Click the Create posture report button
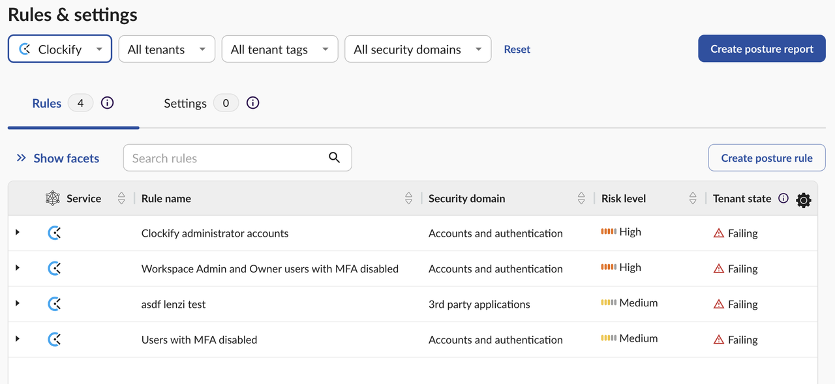 pyautogui.click(x=761, y=49)
